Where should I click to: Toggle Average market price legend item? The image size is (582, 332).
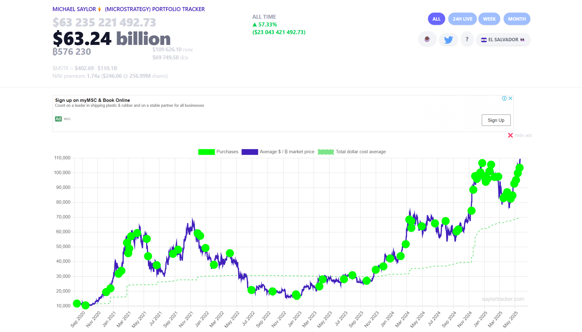click(278, 152)
